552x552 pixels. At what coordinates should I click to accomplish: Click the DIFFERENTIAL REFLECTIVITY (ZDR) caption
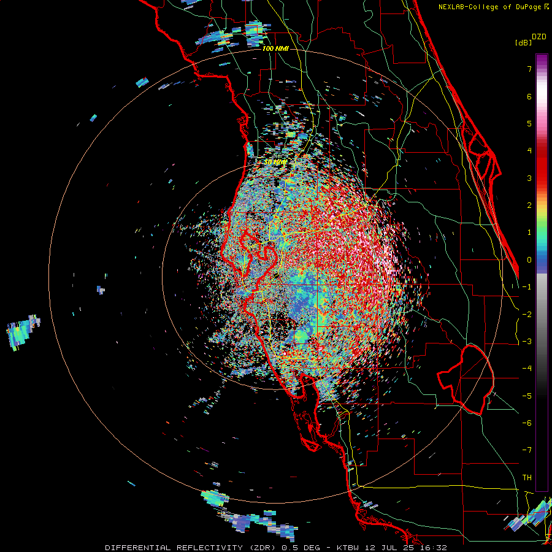(191, 548)
